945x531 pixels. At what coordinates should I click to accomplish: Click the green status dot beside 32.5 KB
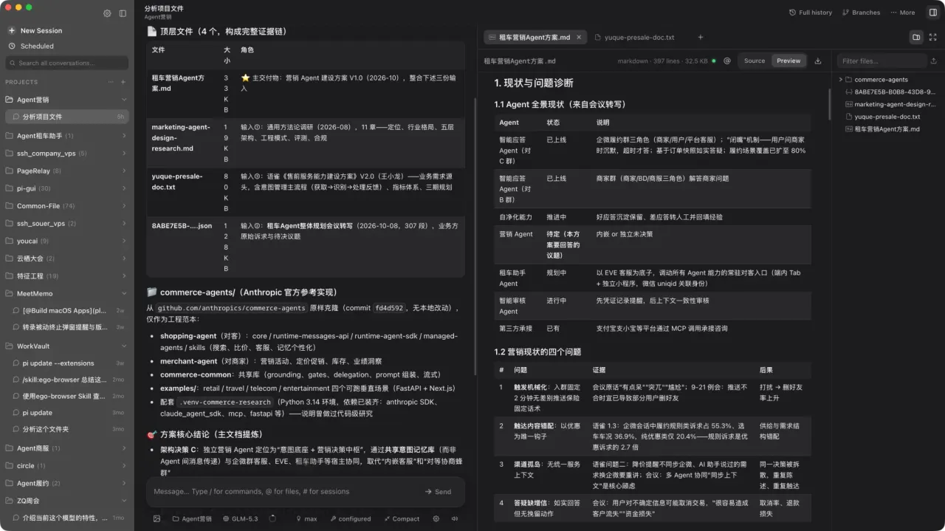(713, 61)
